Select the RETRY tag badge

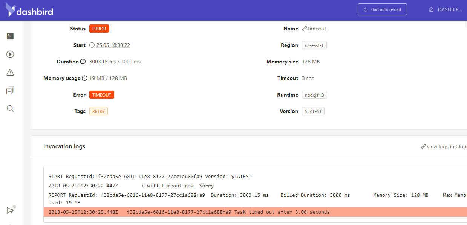tap(98, 111)
